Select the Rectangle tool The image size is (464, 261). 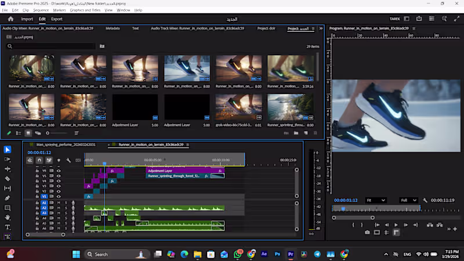pyautogui.click(x=8, y=208)
